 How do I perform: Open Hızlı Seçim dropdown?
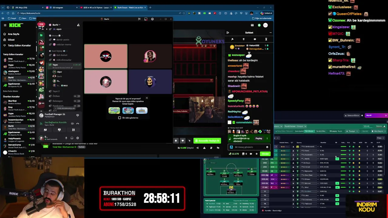379,131
